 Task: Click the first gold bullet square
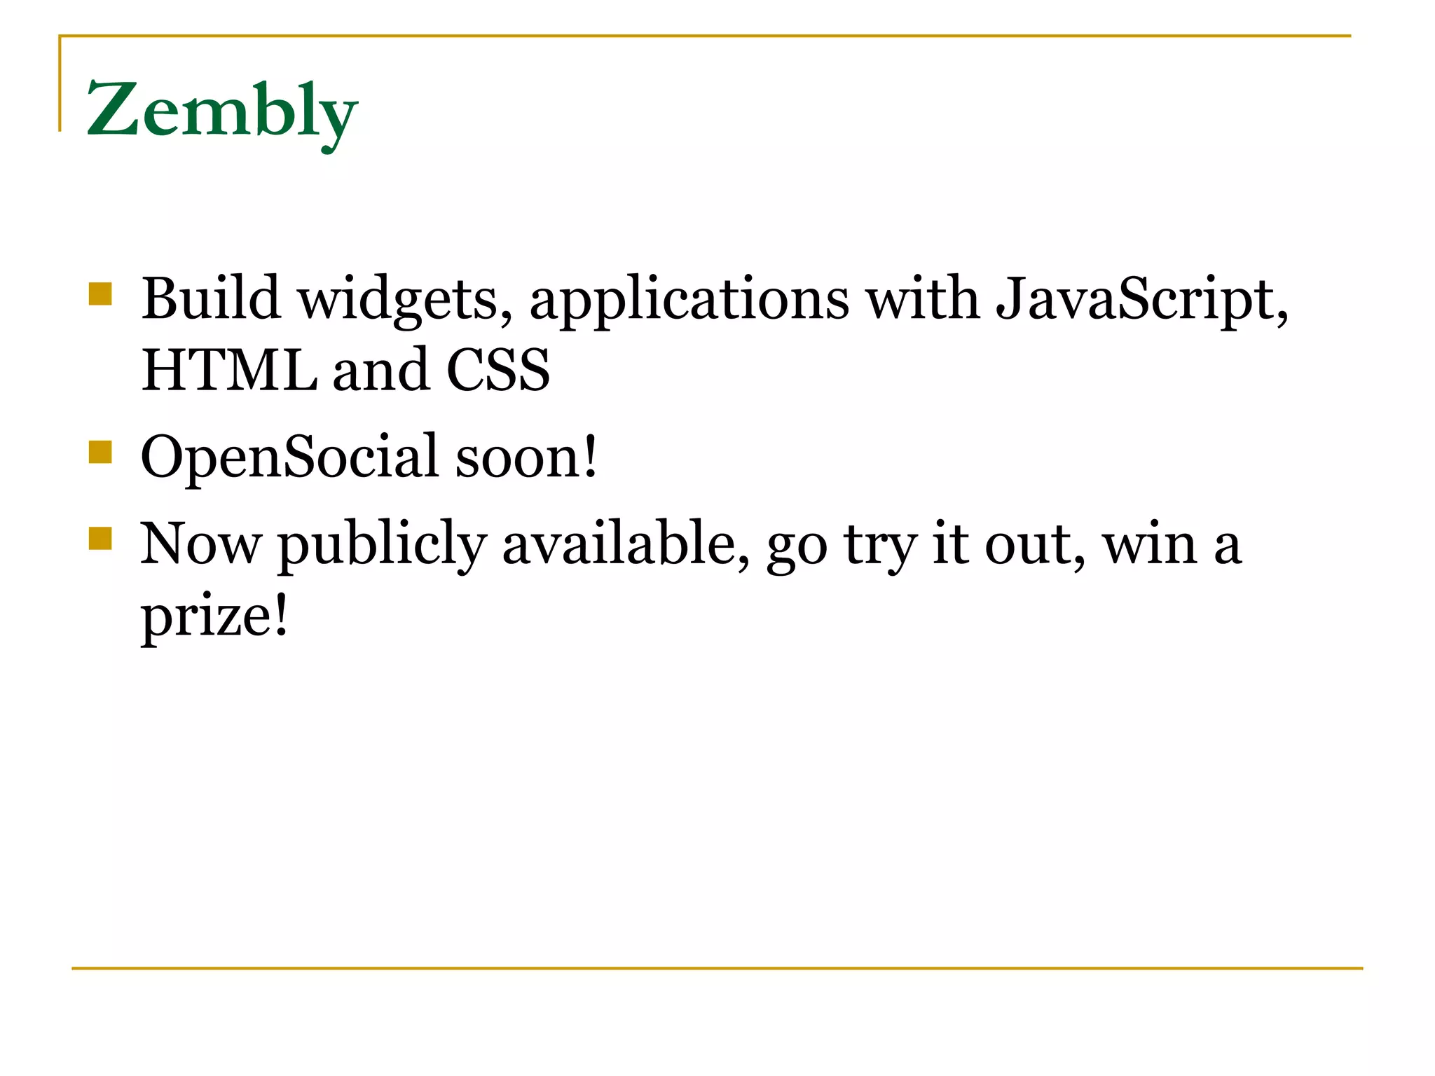[x=101, y=294]
